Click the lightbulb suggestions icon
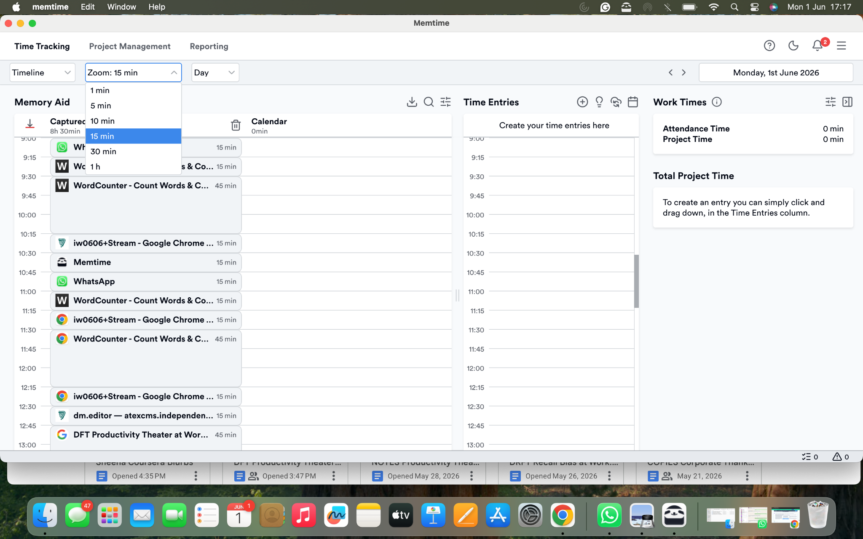This screenshot has width=863, height=539. pyautogui.click(x=599, y=102)
